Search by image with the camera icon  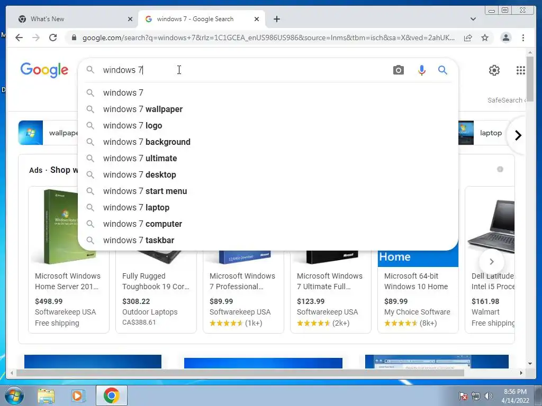coord(398,70)
